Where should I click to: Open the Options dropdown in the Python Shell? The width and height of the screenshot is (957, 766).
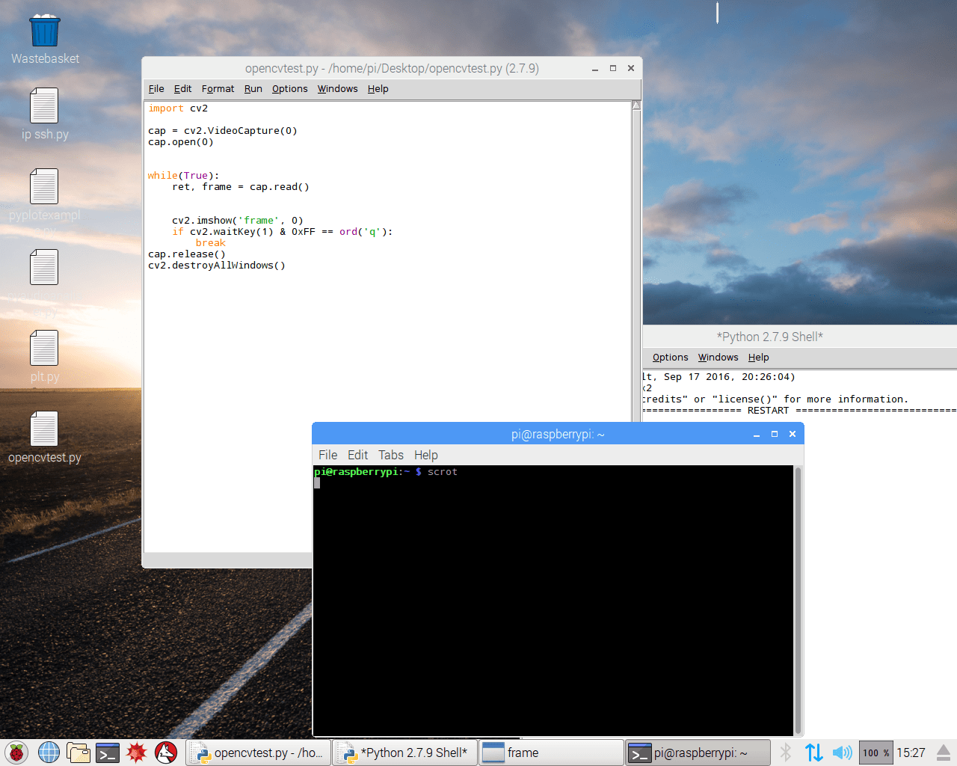tap(670, 357)
